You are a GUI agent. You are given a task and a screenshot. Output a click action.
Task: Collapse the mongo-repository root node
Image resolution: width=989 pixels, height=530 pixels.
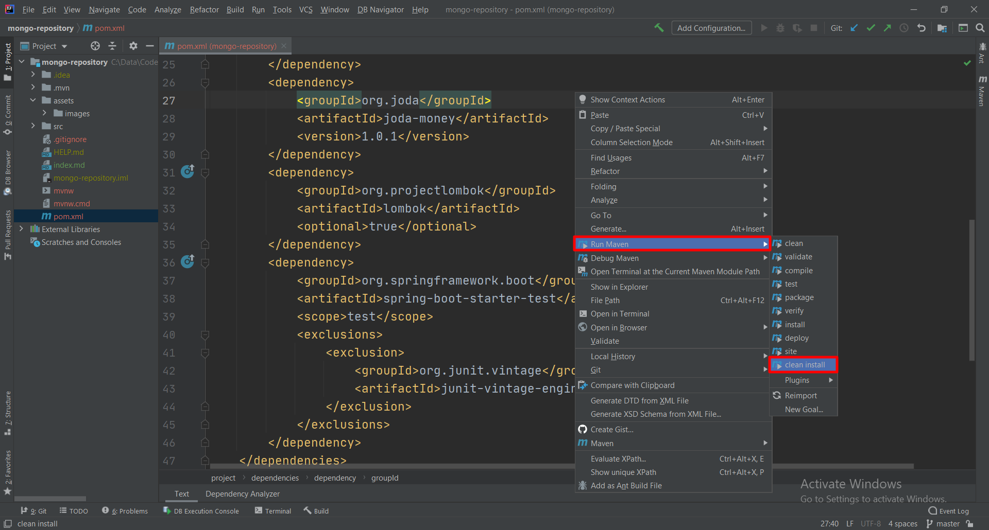tap(22, 62)
